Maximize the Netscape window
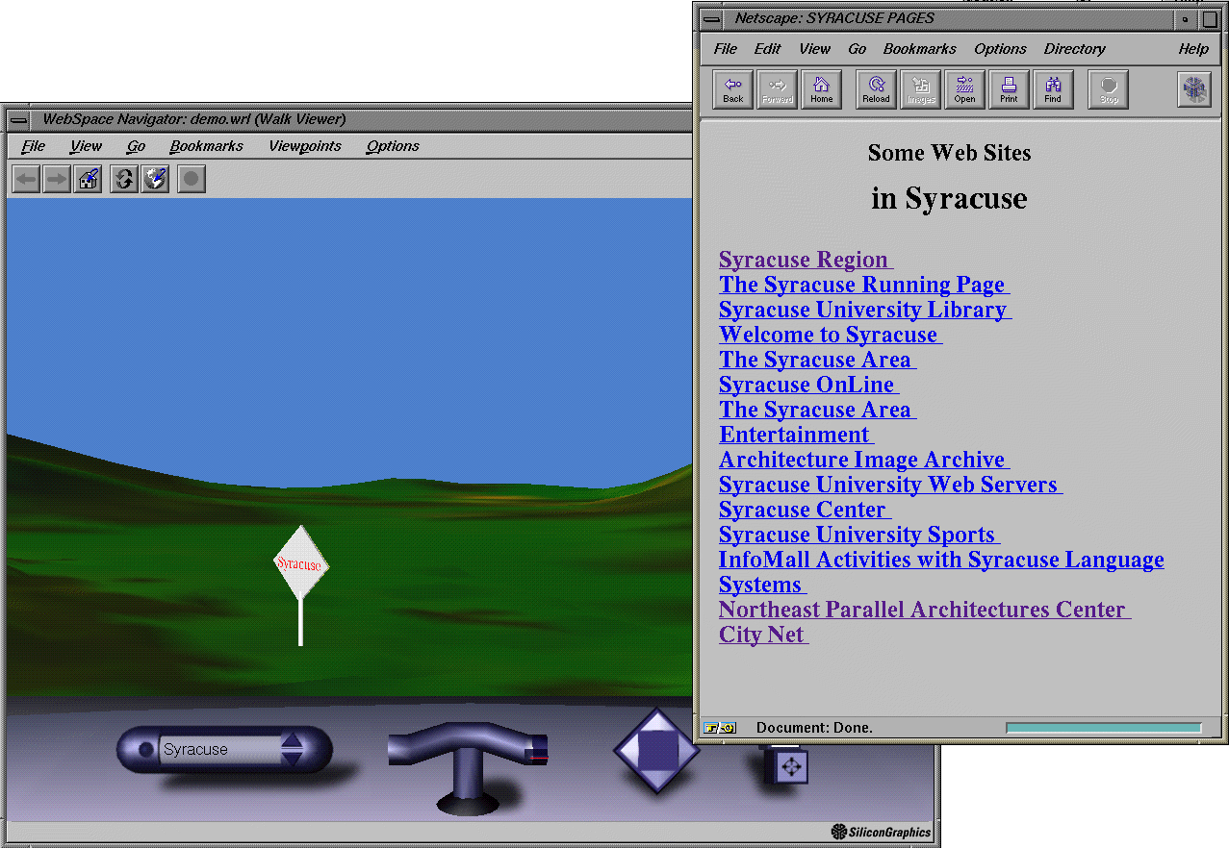The height and width of the screenshot is (848, 1229). 1210,19
